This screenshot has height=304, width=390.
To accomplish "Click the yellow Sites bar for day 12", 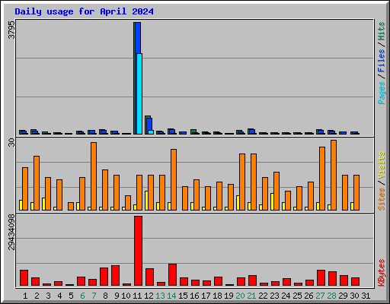I will pyautogui.click(x=146, y=201).
